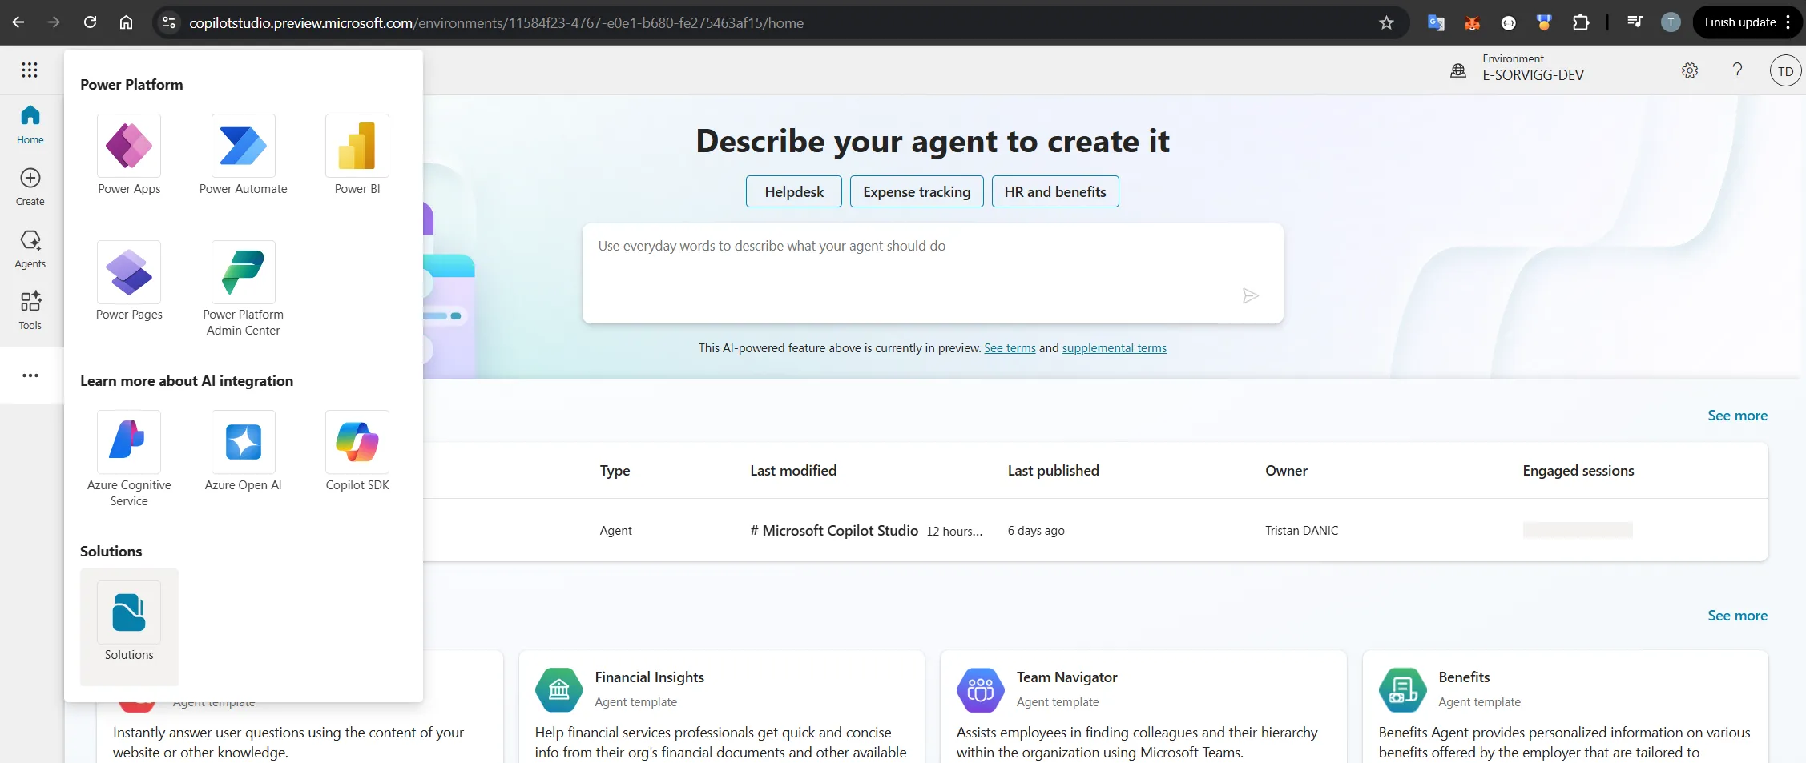Select the Expense tracking suggestion chip
The width and height of the screenshot is (1806, 763).
[917, 191]
